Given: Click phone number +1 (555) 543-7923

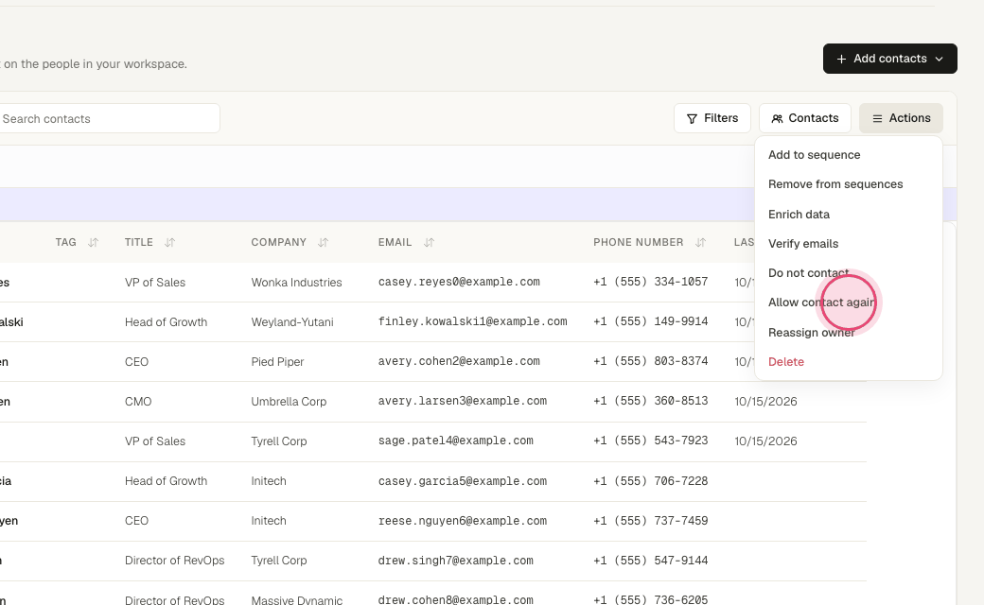Looking at the screenshot, I should click(x=651, y=441).
